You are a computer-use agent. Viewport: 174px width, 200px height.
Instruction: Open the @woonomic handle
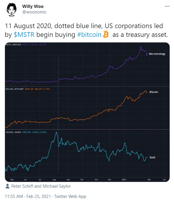[34, 12]
